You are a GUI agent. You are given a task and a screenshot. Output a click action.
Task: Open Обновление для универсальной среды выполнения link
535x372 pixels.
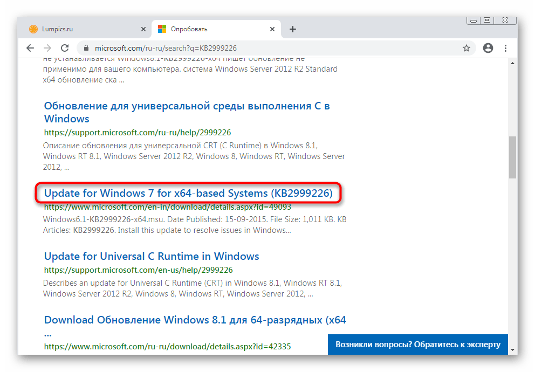click(x=187, y=112)
